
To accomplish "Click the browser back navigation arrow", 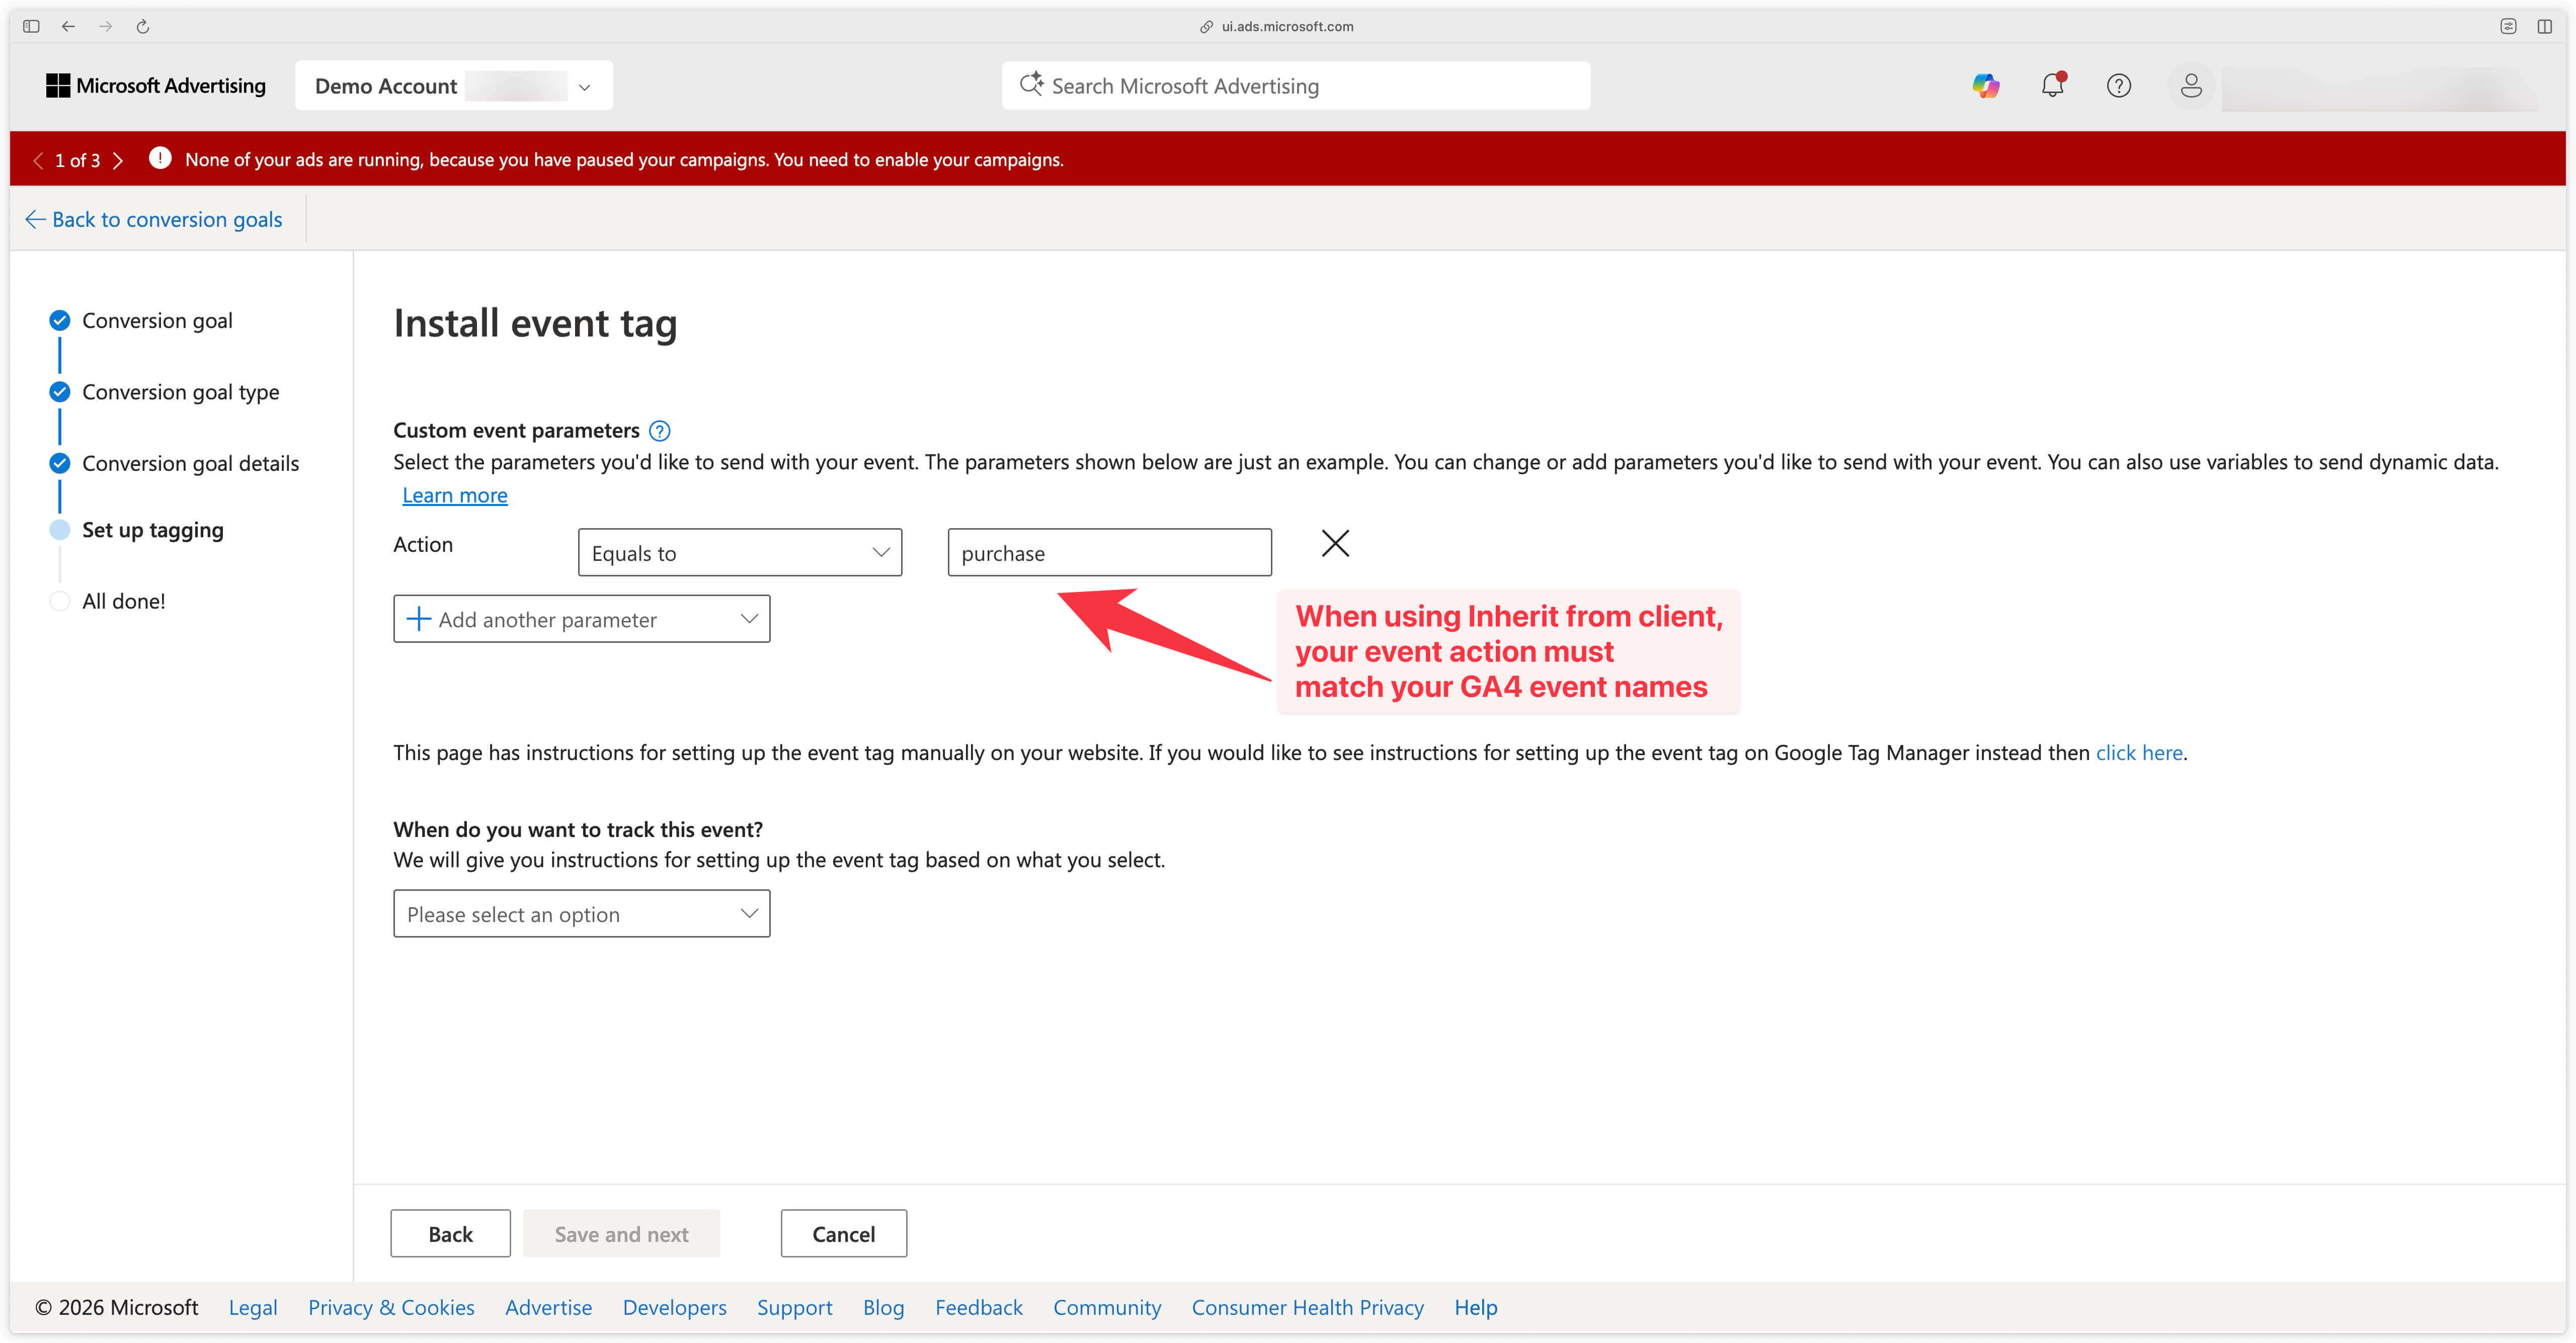I will tap(68, 26).
